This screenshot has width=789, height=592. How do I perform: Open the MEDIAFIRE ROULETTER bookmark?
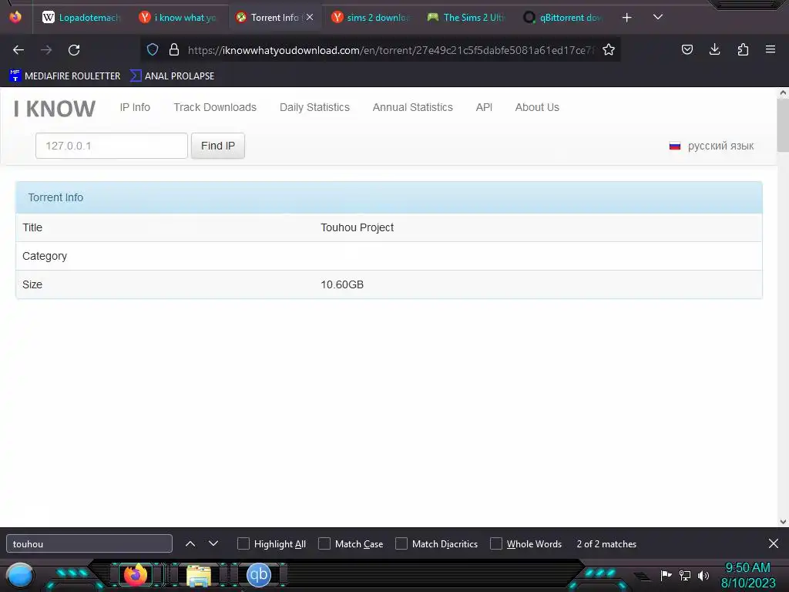(x=65, y=76)
